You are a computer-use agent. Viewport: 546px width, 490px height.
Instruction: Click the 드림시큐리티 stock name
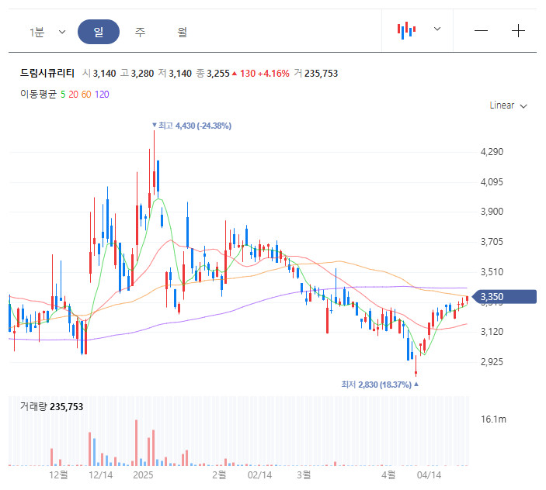(x=47, y=74)
